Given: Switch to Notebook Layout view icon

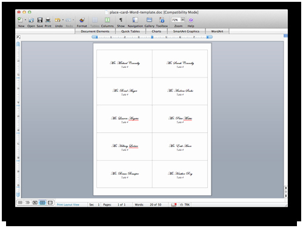Looking at the screenshot, I should pos(50,203).
